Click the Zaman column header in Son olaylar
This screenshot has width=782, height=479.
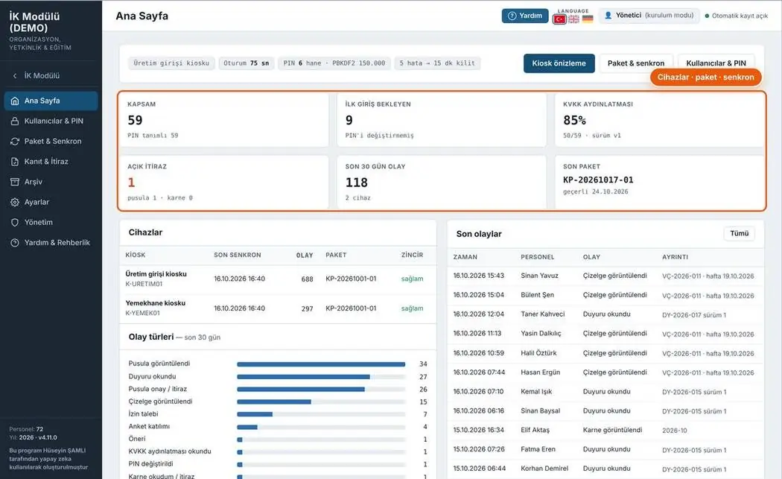(465, 257)
